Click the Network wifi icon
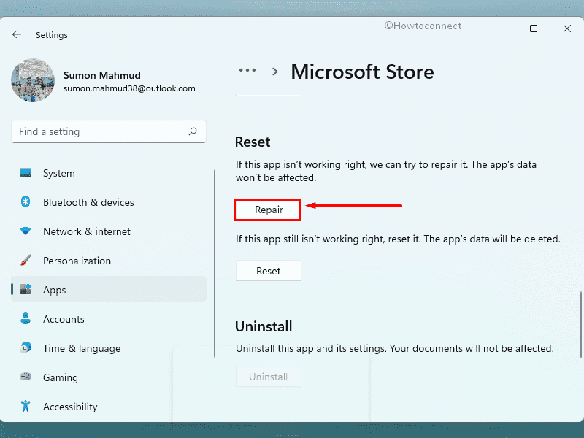Screen dimensions: 584x438 pyautogui.click(x=26, y=231)
